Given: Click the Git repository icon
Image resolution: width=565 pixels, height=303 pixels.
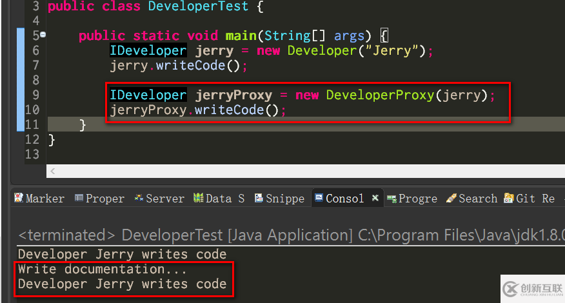Looking at the screenshot, I should 508,198.
